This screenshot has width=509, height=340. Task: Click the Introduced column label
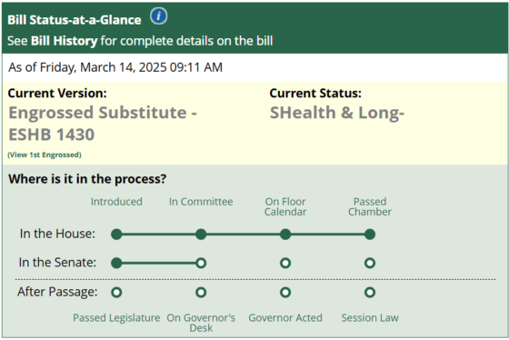[116, 202]
